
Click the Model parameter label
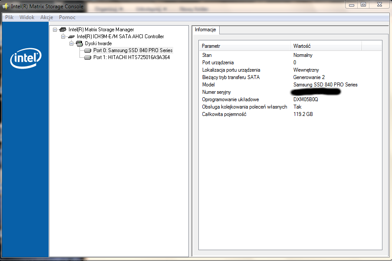tap(208, 85)
